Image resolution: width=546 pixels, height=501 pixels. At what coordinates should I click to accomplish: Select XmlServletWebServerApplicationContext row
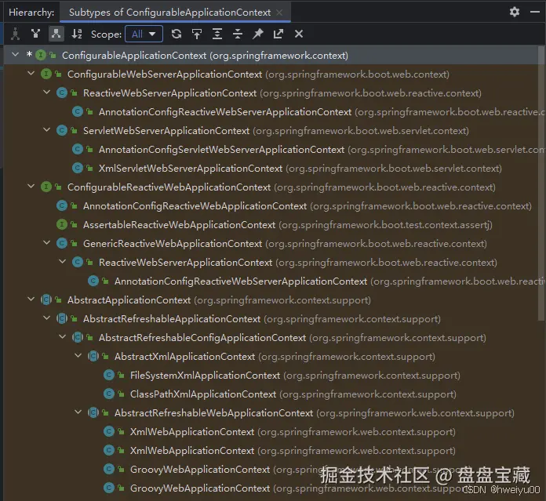click(x=271, y=169)
